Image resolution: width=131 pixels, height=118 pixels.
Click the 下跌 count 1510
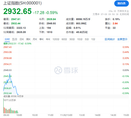50,32
